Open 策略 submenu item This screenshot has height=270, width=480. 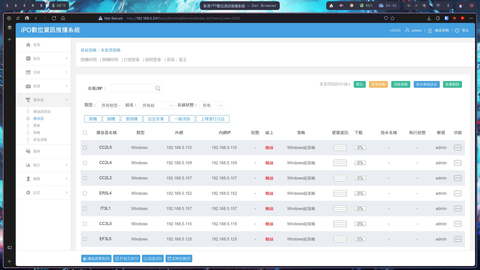click(36, 132)
